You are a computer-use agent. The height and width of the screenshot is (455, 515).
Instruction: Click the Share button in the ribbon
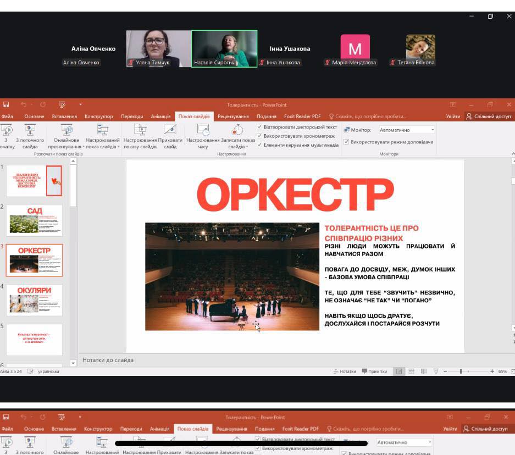pos(488,116)
